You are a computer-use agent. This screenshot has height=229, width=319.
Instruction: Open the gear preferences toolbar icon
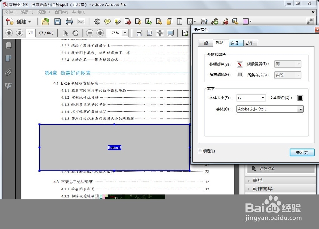(97, 21)
